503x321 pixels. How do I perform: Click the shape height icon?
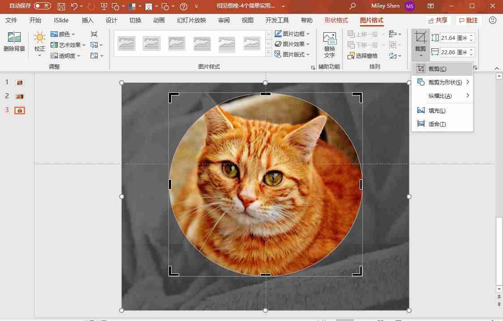434,38
